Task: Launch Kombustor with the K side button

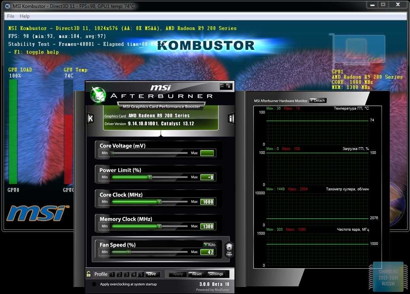Action: pos(90,118)
